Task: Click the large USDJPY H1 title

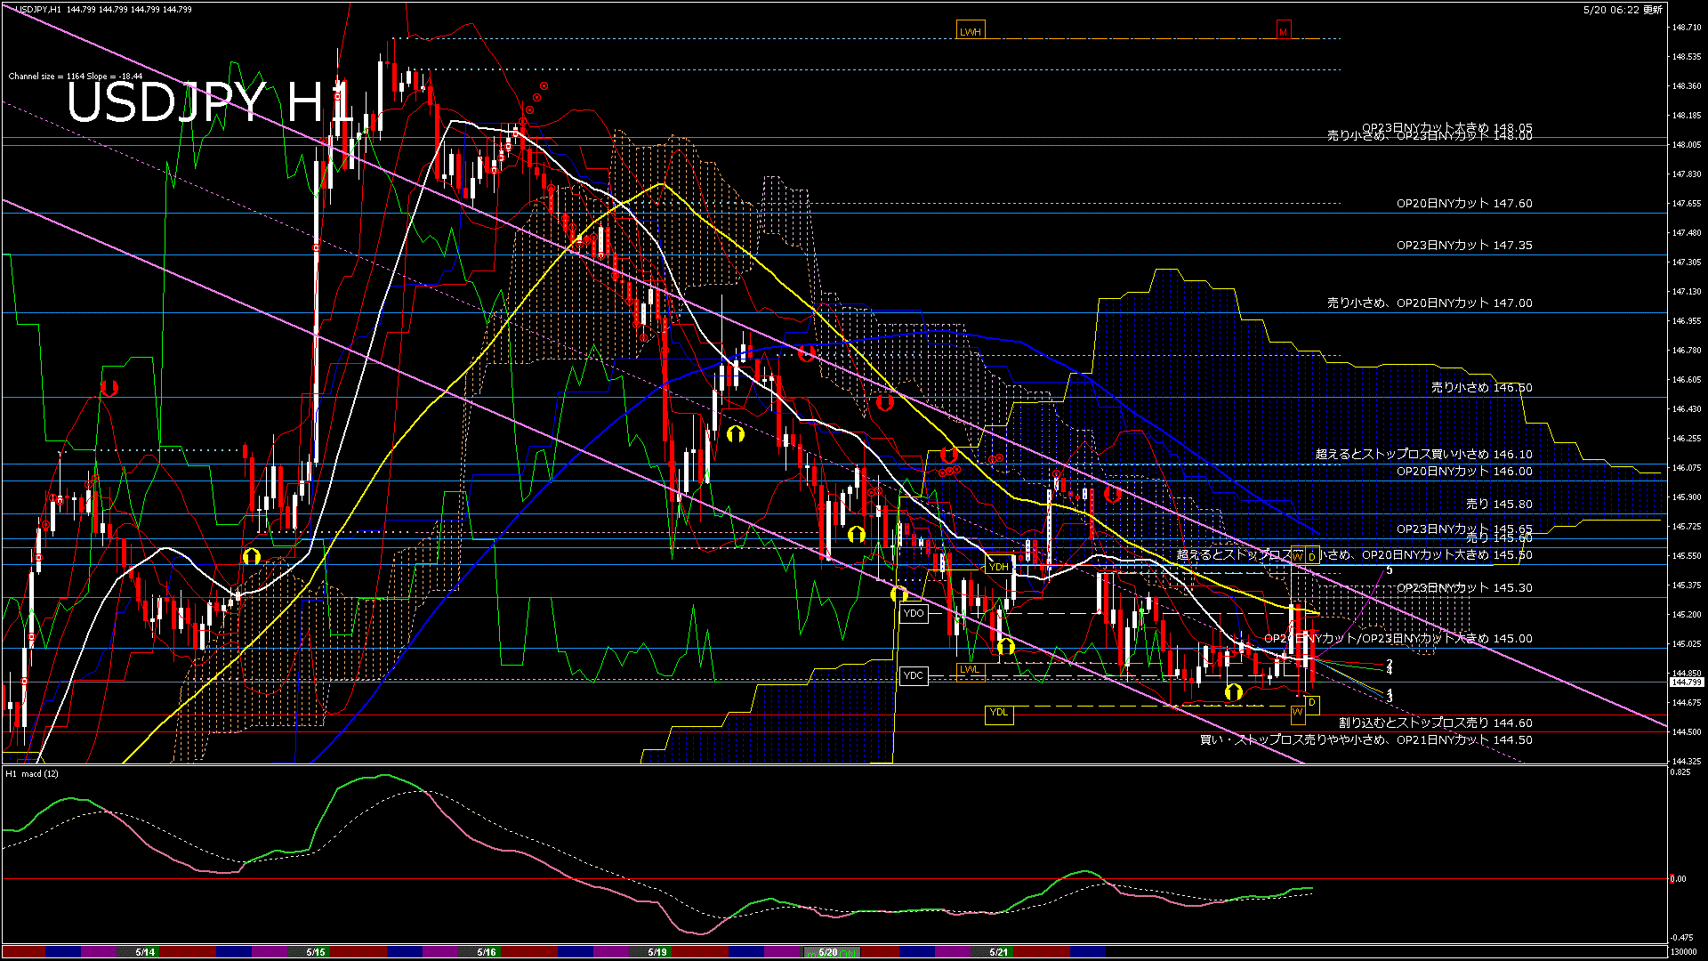Action: 210,101
